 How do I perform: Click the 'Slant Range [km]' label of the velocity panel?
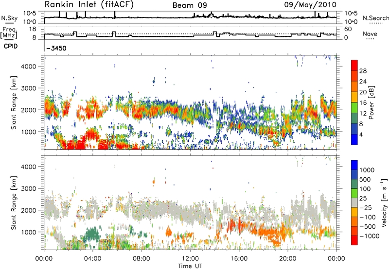tap(14, 202)
